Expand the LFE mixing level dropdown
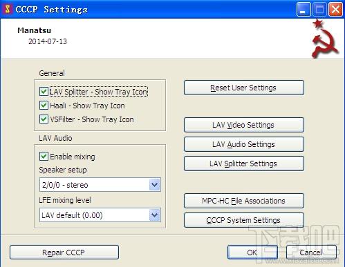The height and width of the screenshot is (267, 345). [x=100, y=215]
